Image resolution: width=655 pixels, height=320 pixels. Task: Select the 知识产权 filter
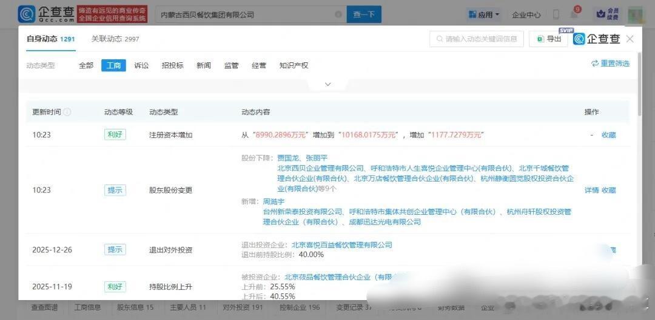pyautogui.click(x=294, y=65)
